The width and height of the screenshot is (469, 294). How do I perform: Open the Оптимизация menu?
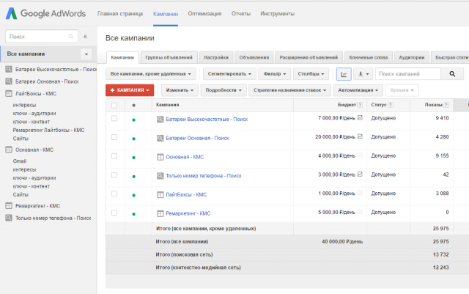coord(204,14)
